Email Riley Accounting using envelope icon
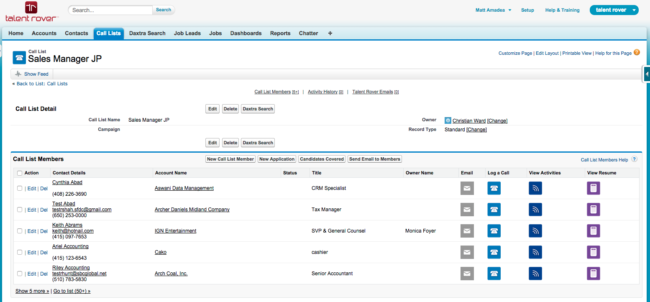 pyautogui.click(x=467, y=274)
